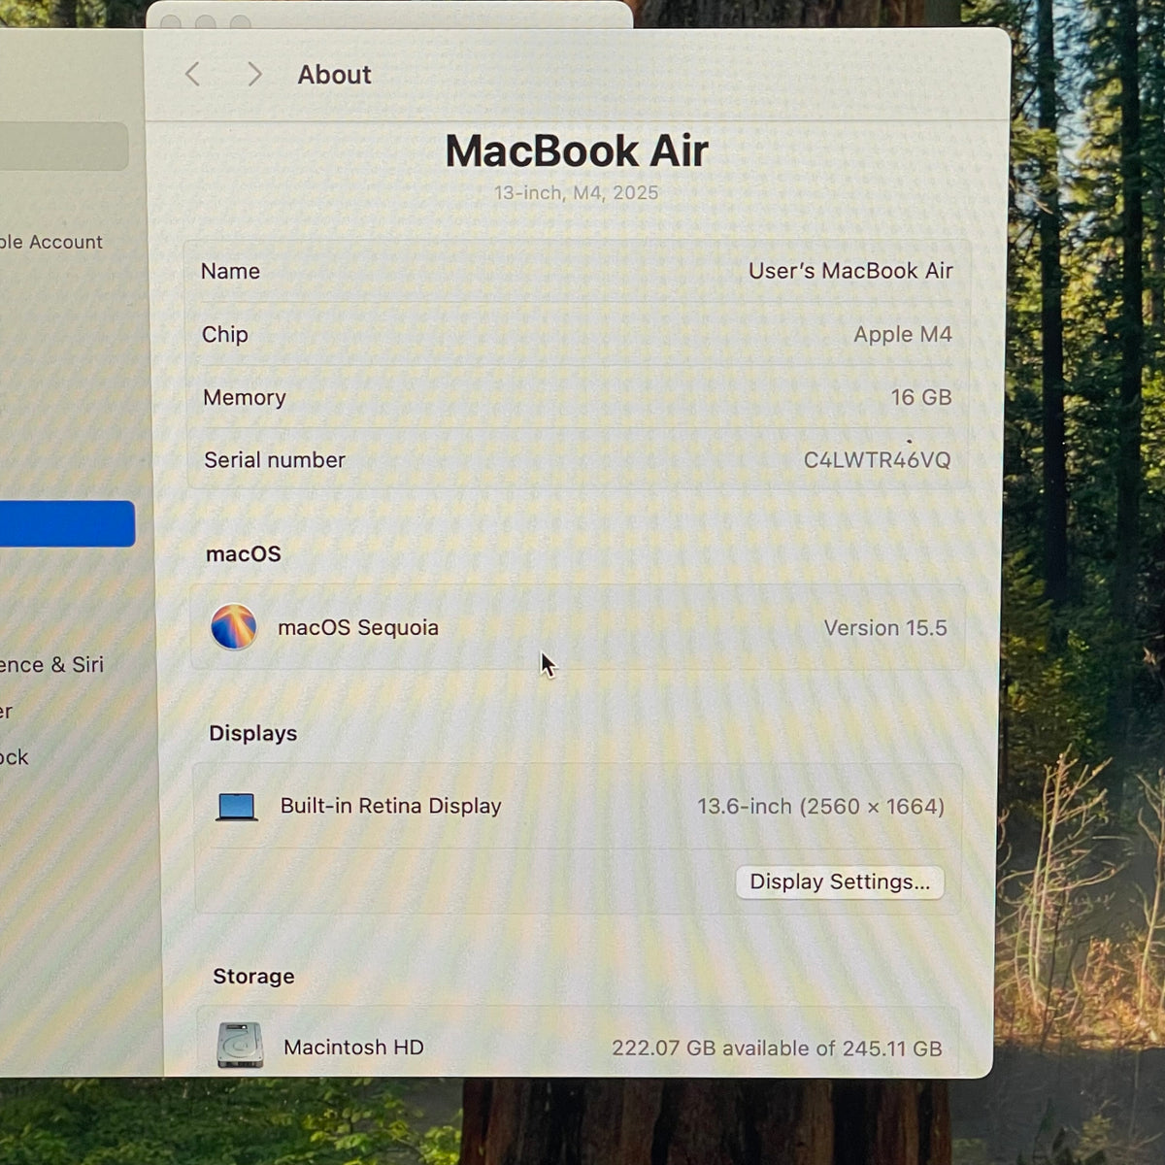The image size is (1165, 1165).
Task: Click the Memory row label
Action: (245, 397)
